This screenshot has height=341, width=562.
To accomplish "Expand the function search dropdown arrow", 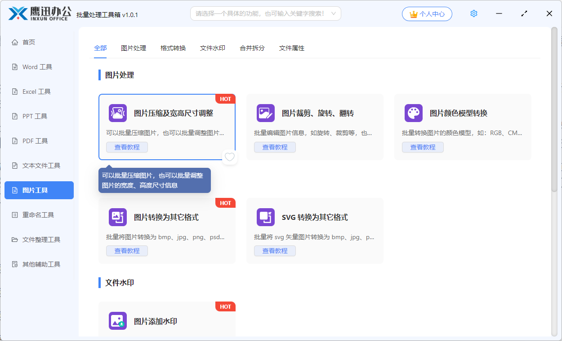I will click(334, 14).
